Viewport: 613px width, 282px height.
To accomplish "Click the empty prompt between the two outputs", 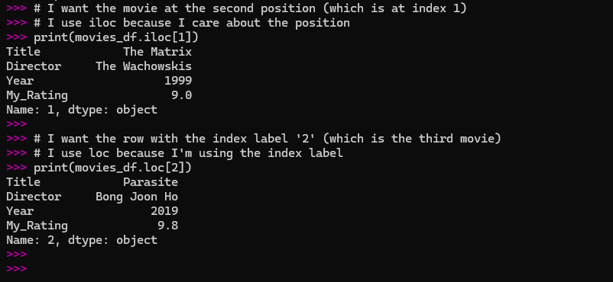I will point(16,124).
